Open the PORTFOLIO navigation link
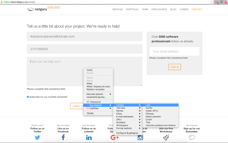This screenshot has height=143, width=228. point(132,9)
